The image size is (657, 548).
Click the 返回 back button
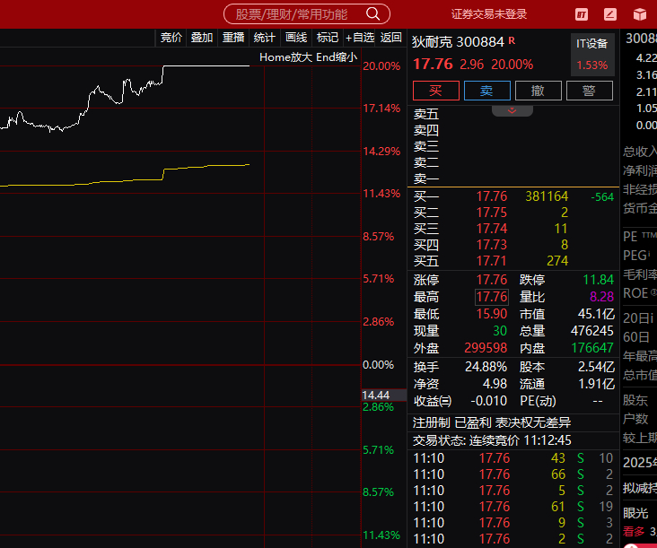(x=391, y=38)
